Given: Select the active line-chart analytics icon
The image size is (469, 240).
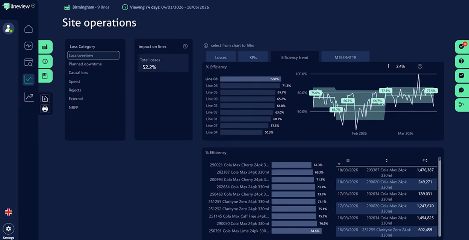Looking at the screenshot, I should [x=29, y=79].
